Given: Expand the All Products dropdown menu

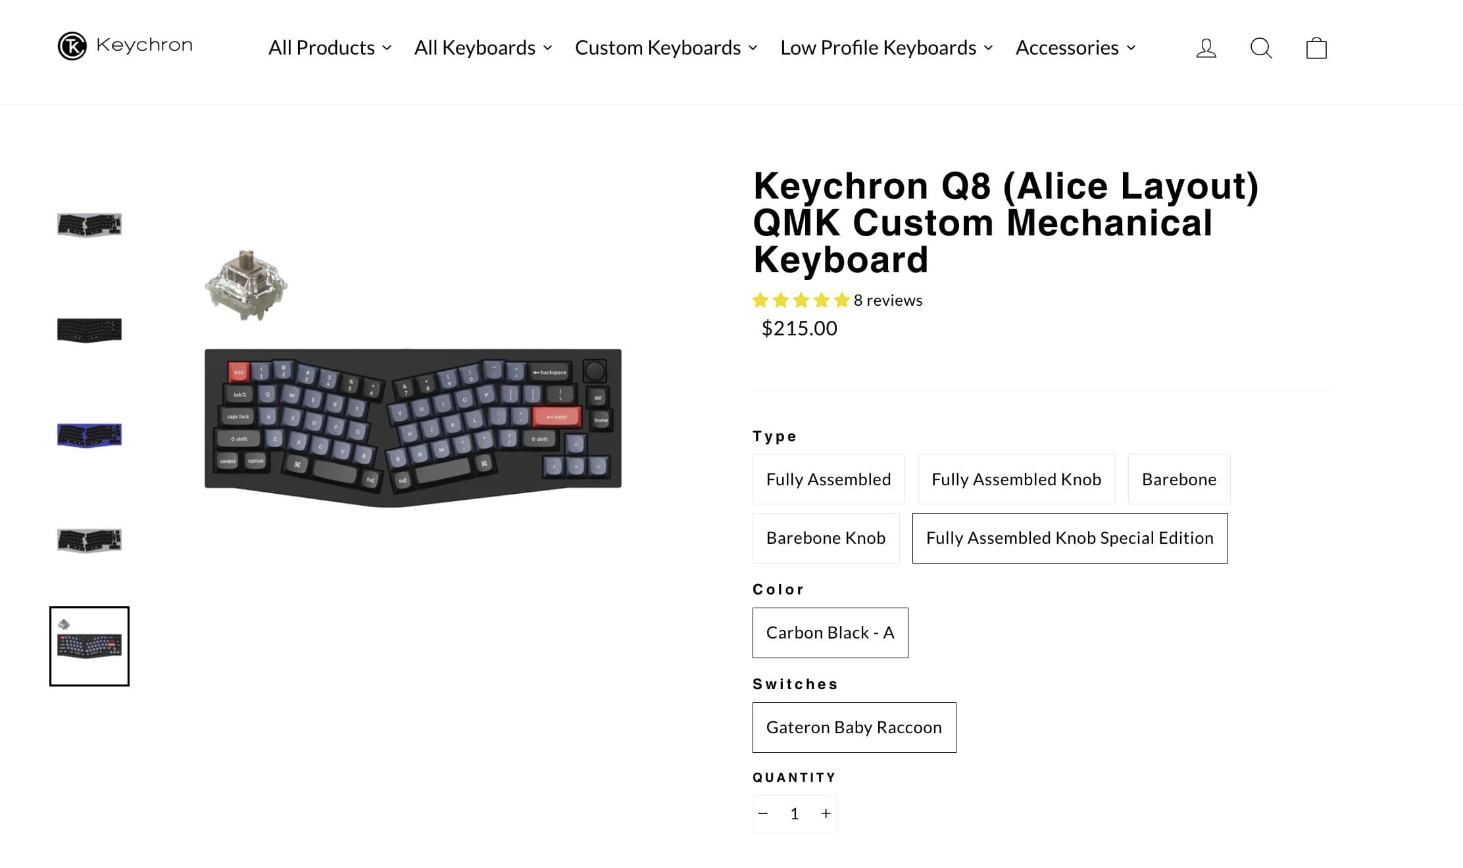Looking at the screenshot, I should click(x=330, y=48).
